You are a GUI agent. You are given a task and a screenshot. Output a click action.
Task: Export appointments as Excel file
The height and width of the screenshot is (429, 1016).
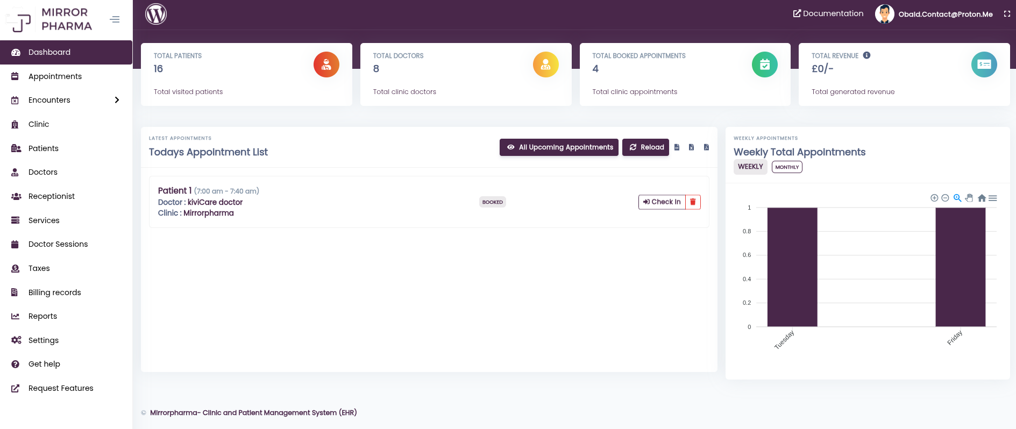click(691, 147)
